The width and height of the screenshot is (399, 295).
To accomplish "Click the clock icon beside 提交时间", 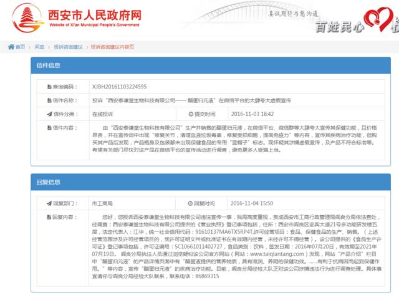I will pyautogui.click(x=191, y=114).
